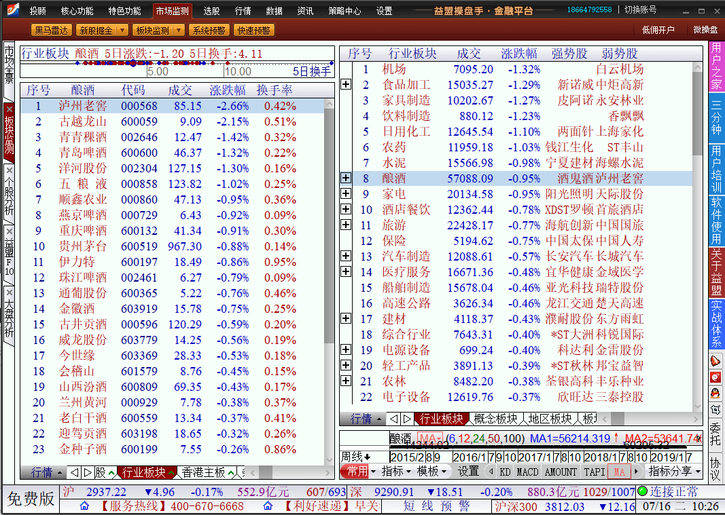Select the MACD indicator button
Image resolution: width=725 pixels, height=515 pixels.
[527, 472]
